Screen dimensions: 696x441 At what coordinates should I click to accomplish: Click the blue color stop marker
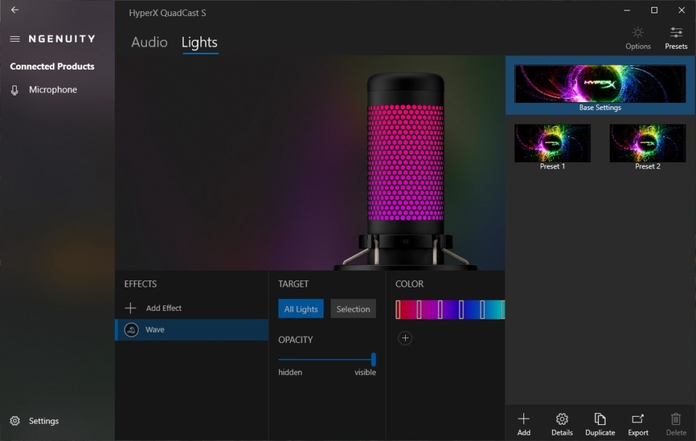click(x=461, y=310)
